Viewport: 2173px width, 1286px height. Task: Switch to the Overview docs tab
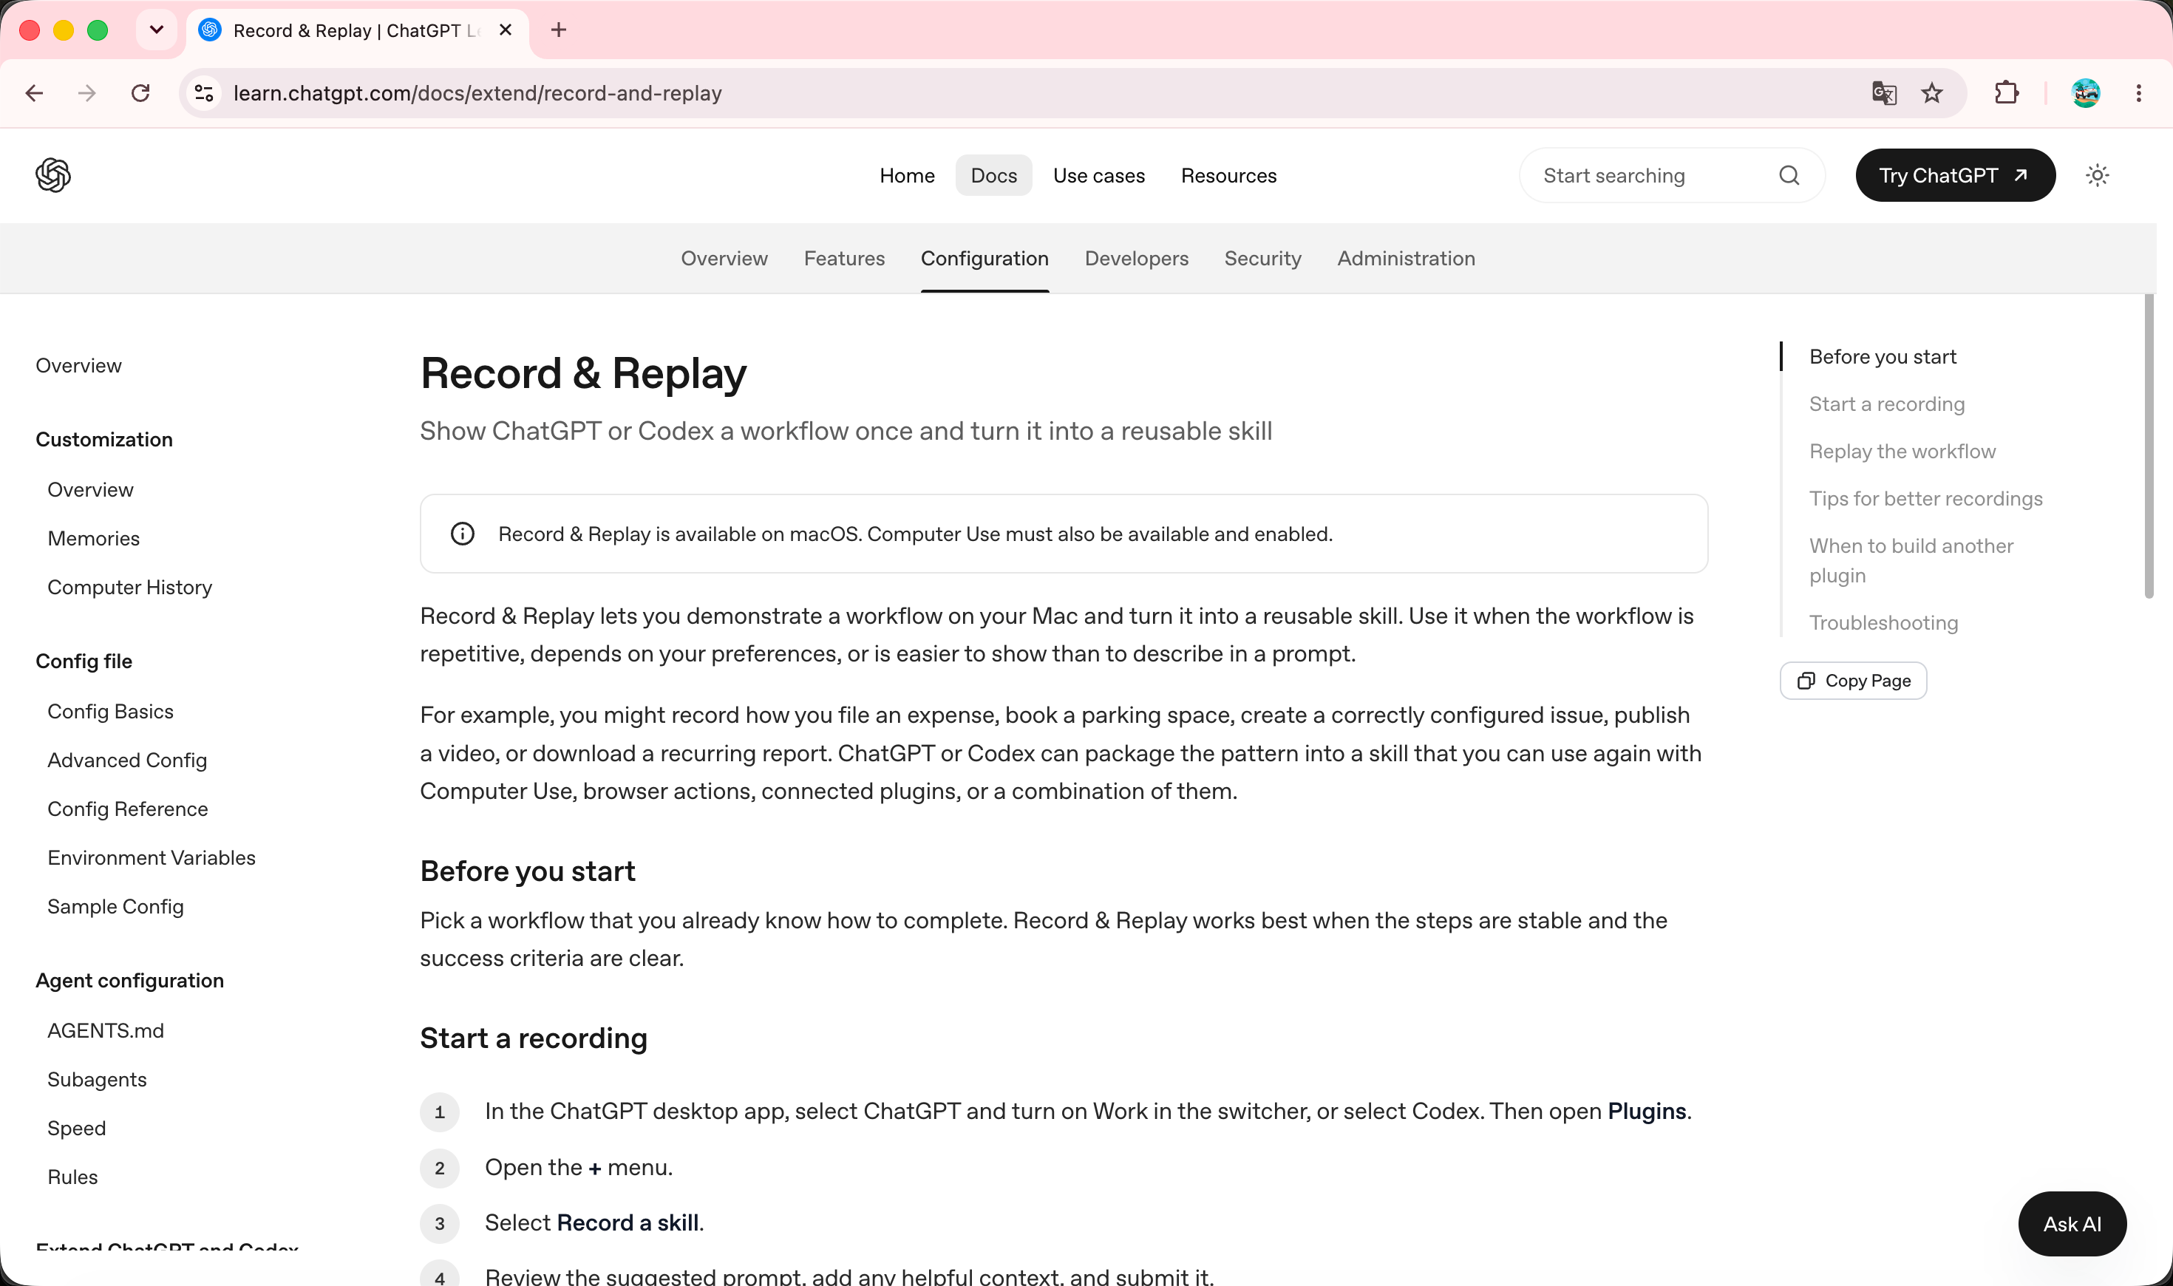724,258
